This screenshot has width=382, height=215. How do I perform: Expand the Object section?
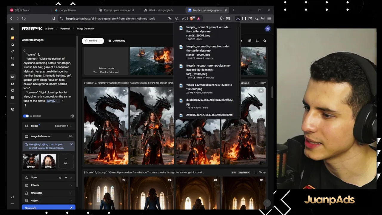(x=48, y=201)
